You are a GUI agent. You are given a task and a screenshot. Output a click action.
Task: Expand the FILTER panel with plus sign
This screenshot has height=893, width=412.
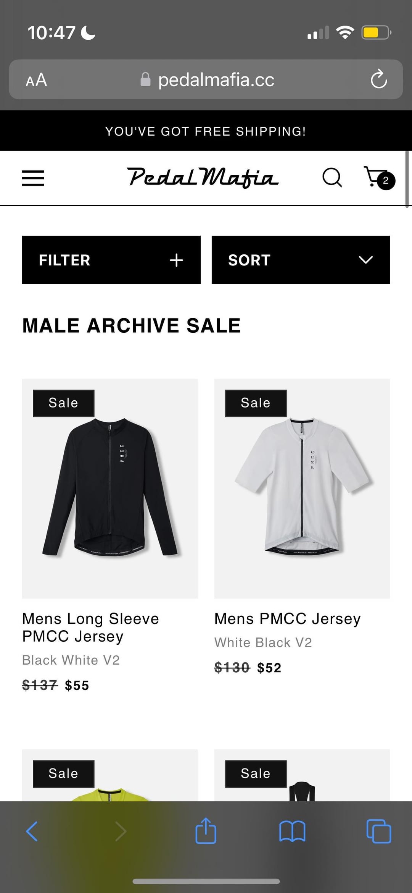[x=111, y=260]
